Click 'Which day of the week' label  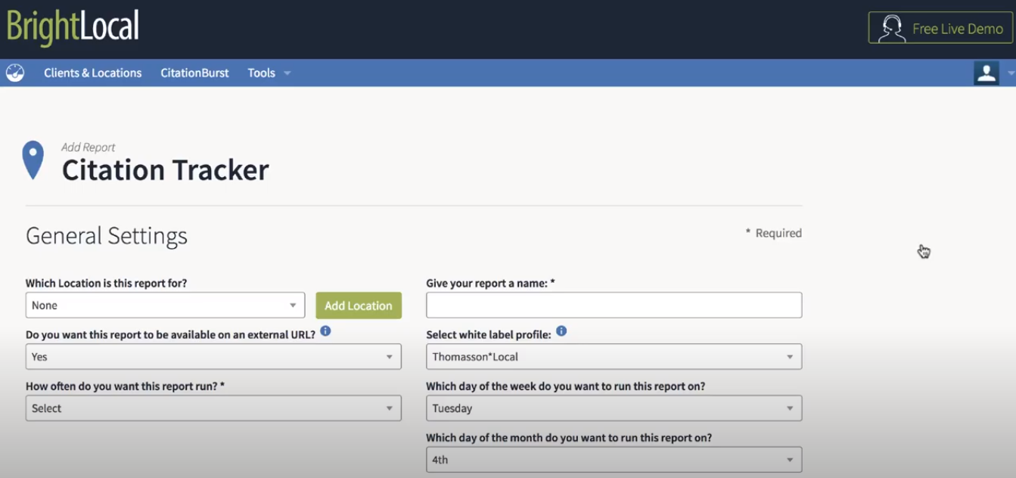[x=565, y=386]
